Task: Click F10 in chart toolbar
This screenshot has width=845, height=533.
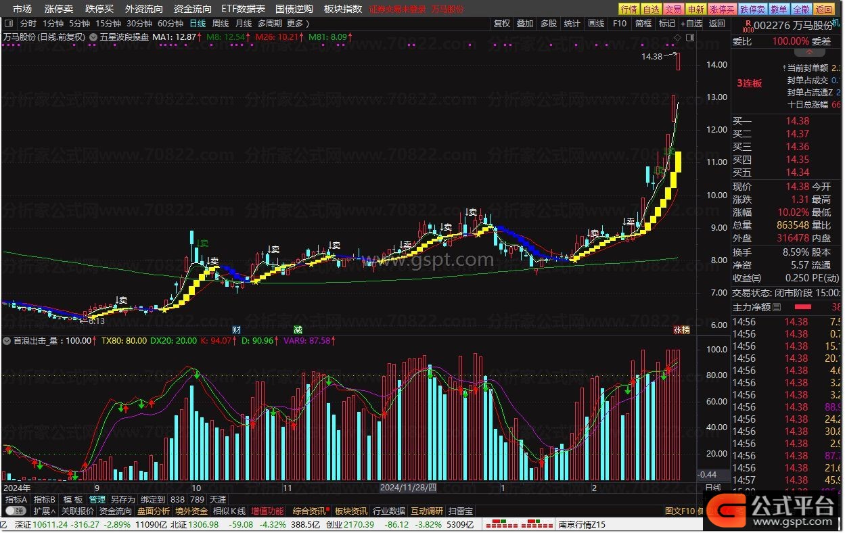Action: coord(620,23)
